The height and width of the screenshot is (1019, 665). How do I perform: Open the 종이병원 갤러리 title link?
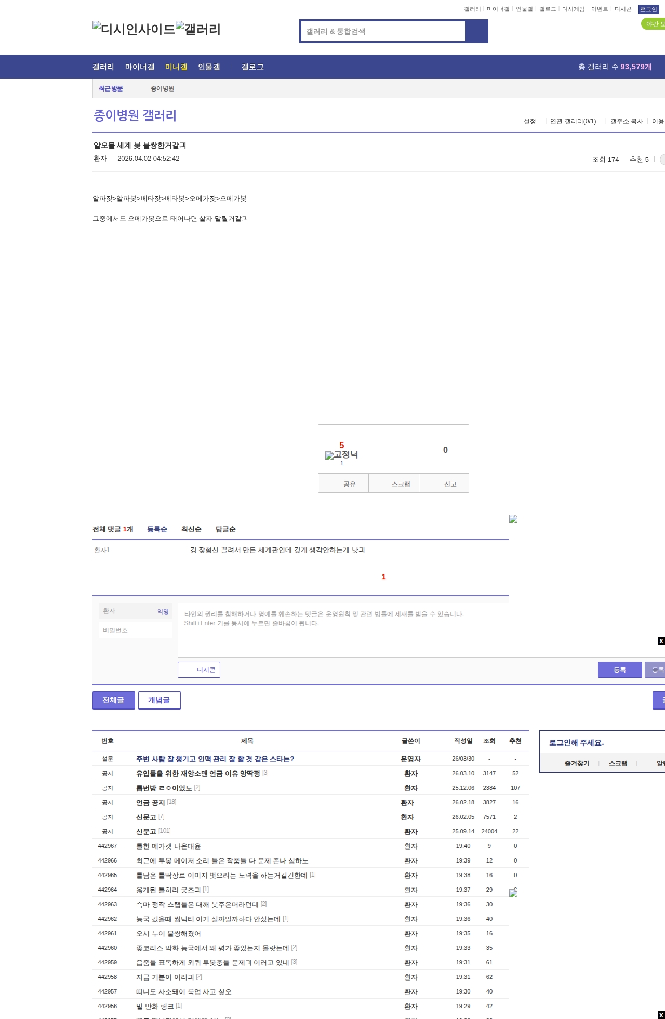135,115
